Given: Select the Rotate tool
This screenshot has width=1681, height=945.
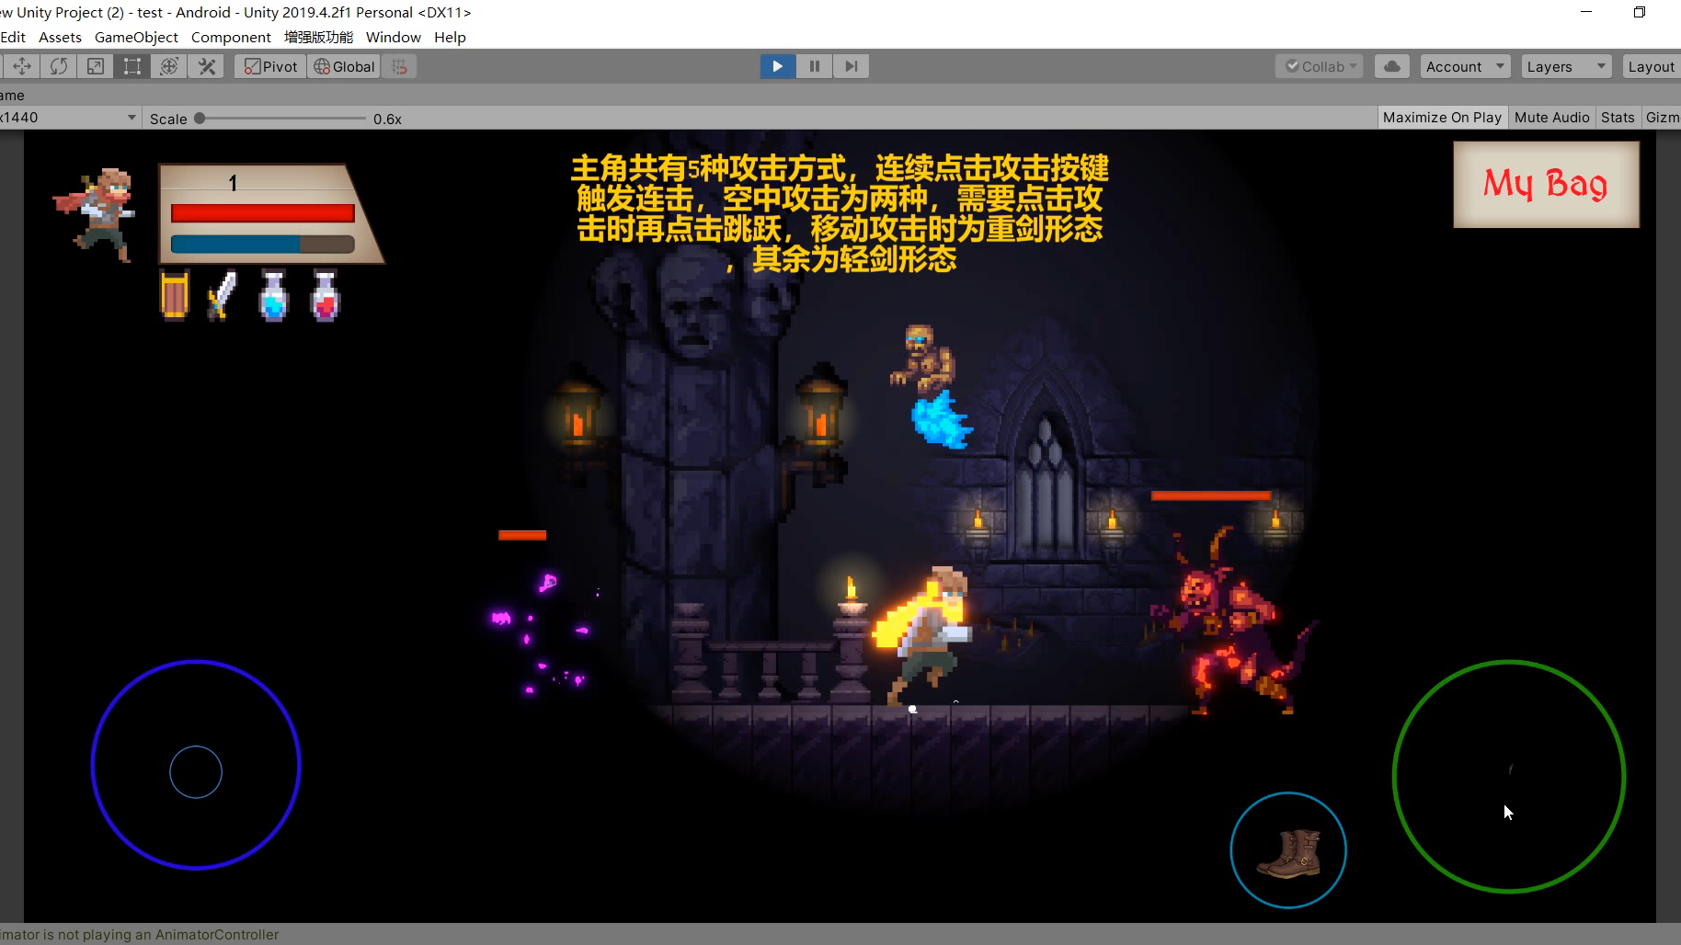Looking at the screenshot, I should click(58, 65).
